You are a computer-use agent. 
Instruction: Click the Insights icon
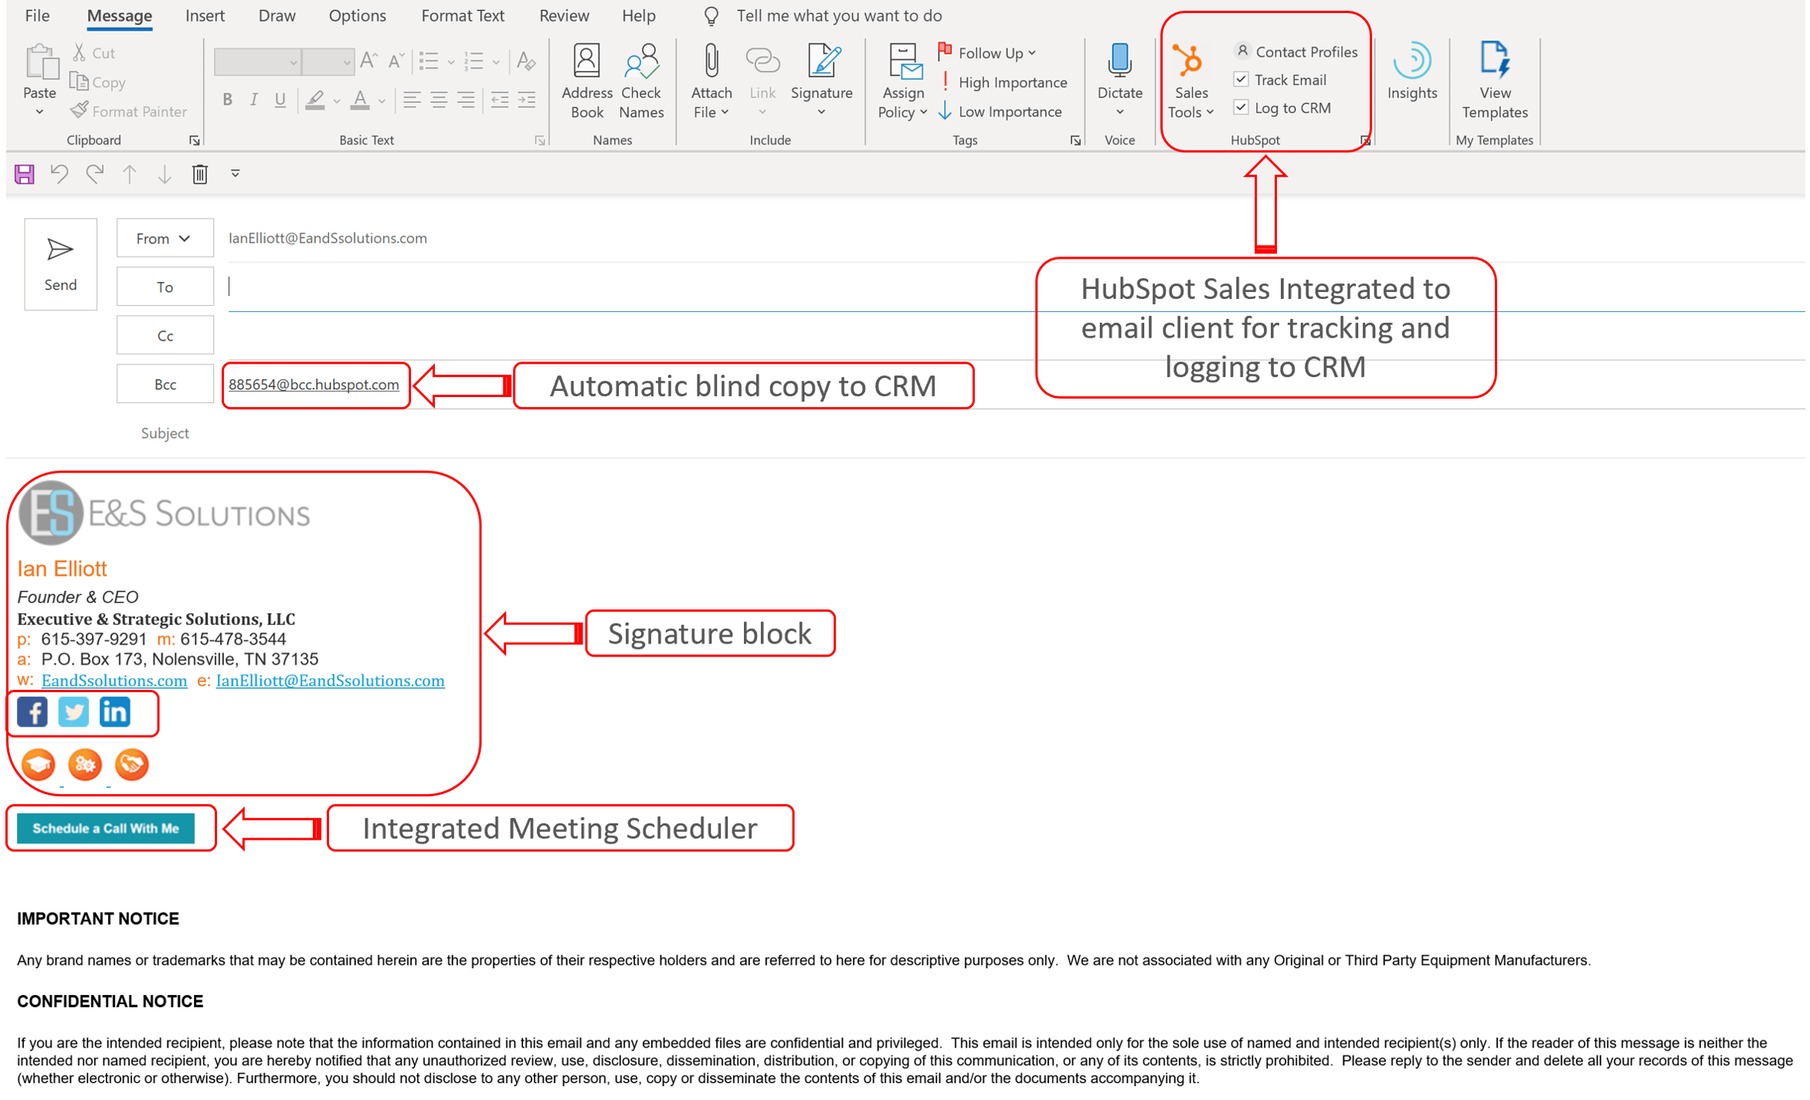click(x=1411, y=71)
